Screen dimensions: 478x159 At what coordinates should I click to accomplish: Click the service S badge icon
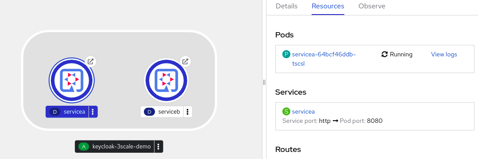tap(286, 111)
